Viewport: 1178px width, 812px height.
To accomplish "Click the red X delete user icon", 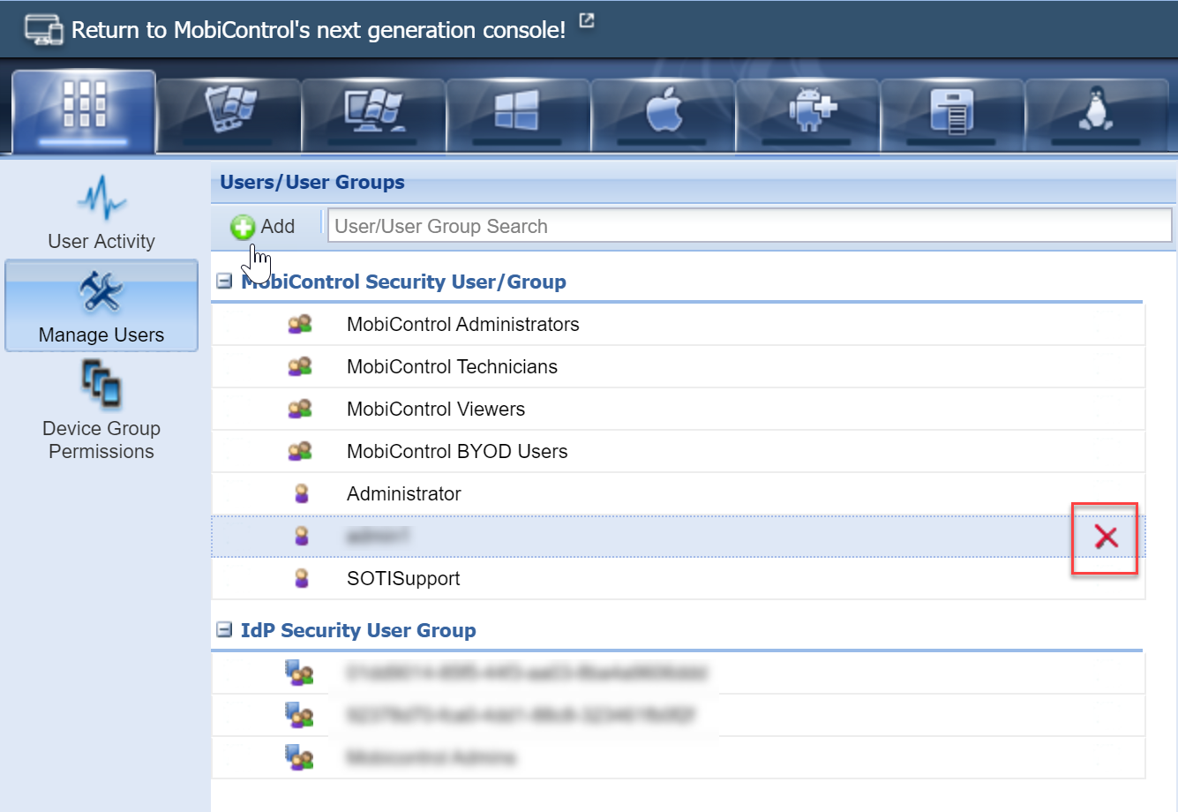I will (1106, 537).
